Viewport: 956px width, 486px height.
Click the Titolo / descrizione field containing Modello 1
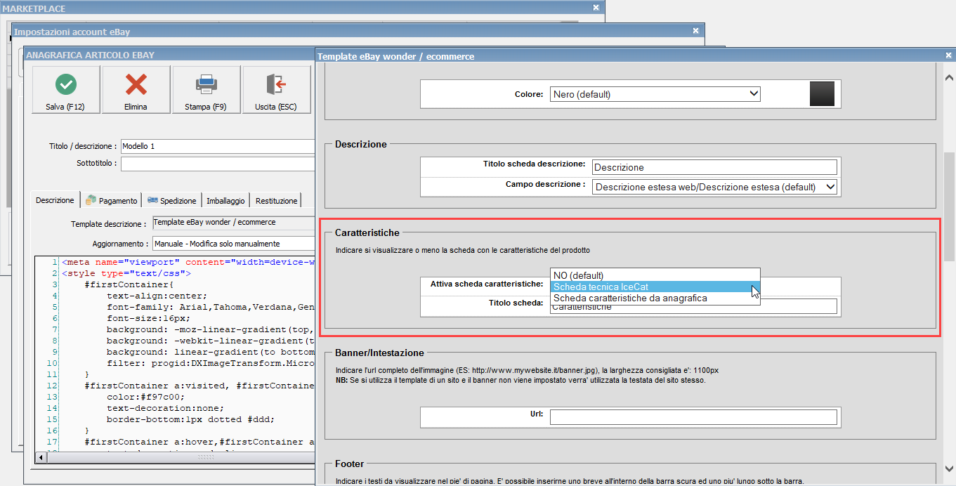[218, 146]
